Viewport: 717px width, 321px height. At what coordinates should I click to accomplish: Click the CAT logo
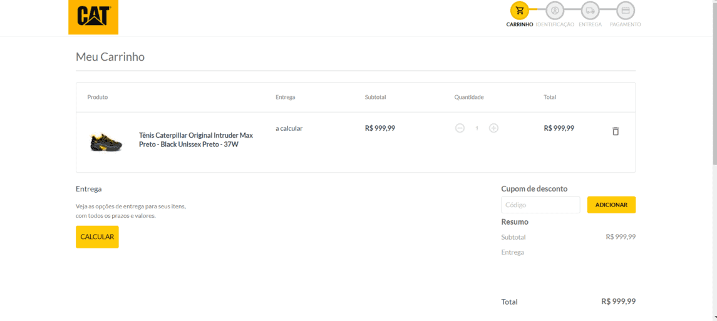[93, 17]
